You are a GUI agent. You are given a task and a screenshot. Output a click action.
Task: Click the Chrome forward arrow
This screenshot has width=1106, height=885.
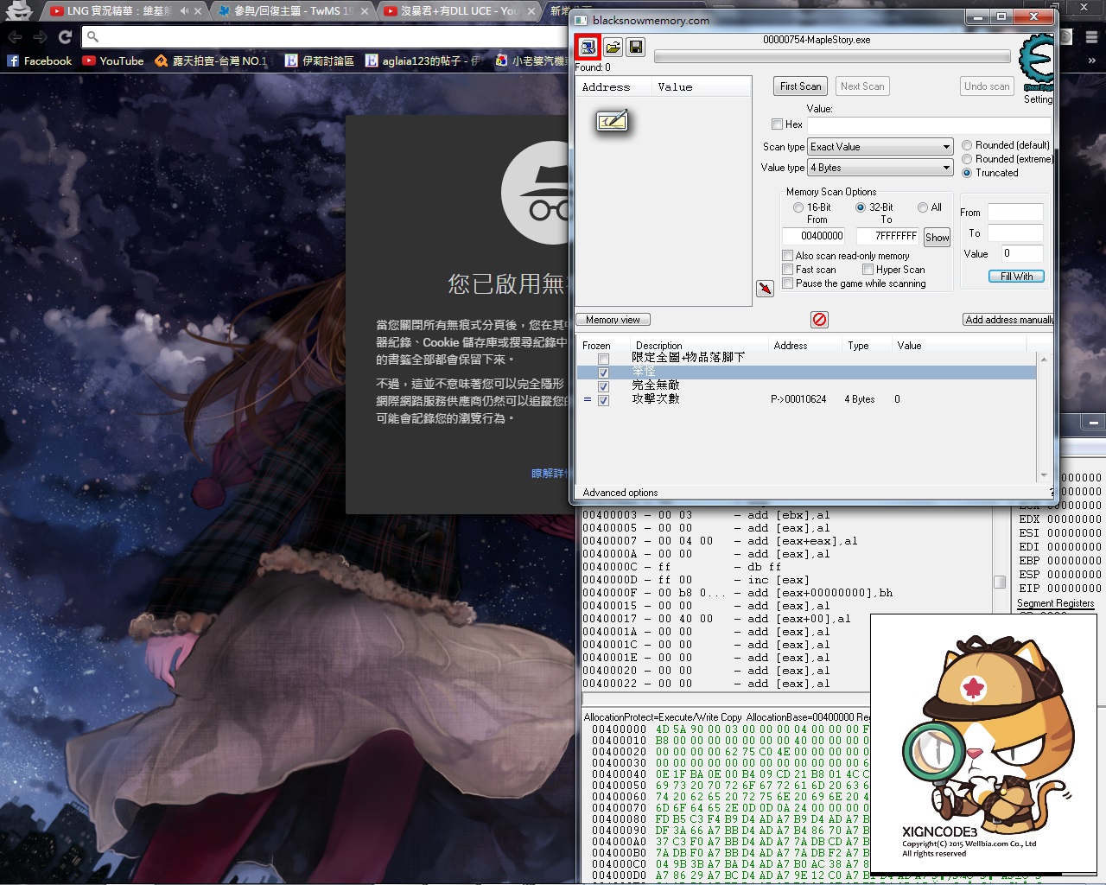point(40,36)
